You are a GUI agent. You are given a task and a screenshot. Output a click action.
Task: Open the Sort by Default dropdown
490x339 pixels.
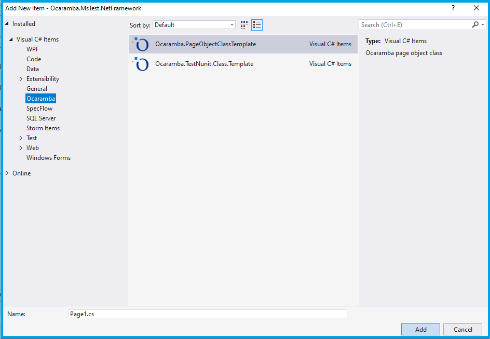coord(194,25)
